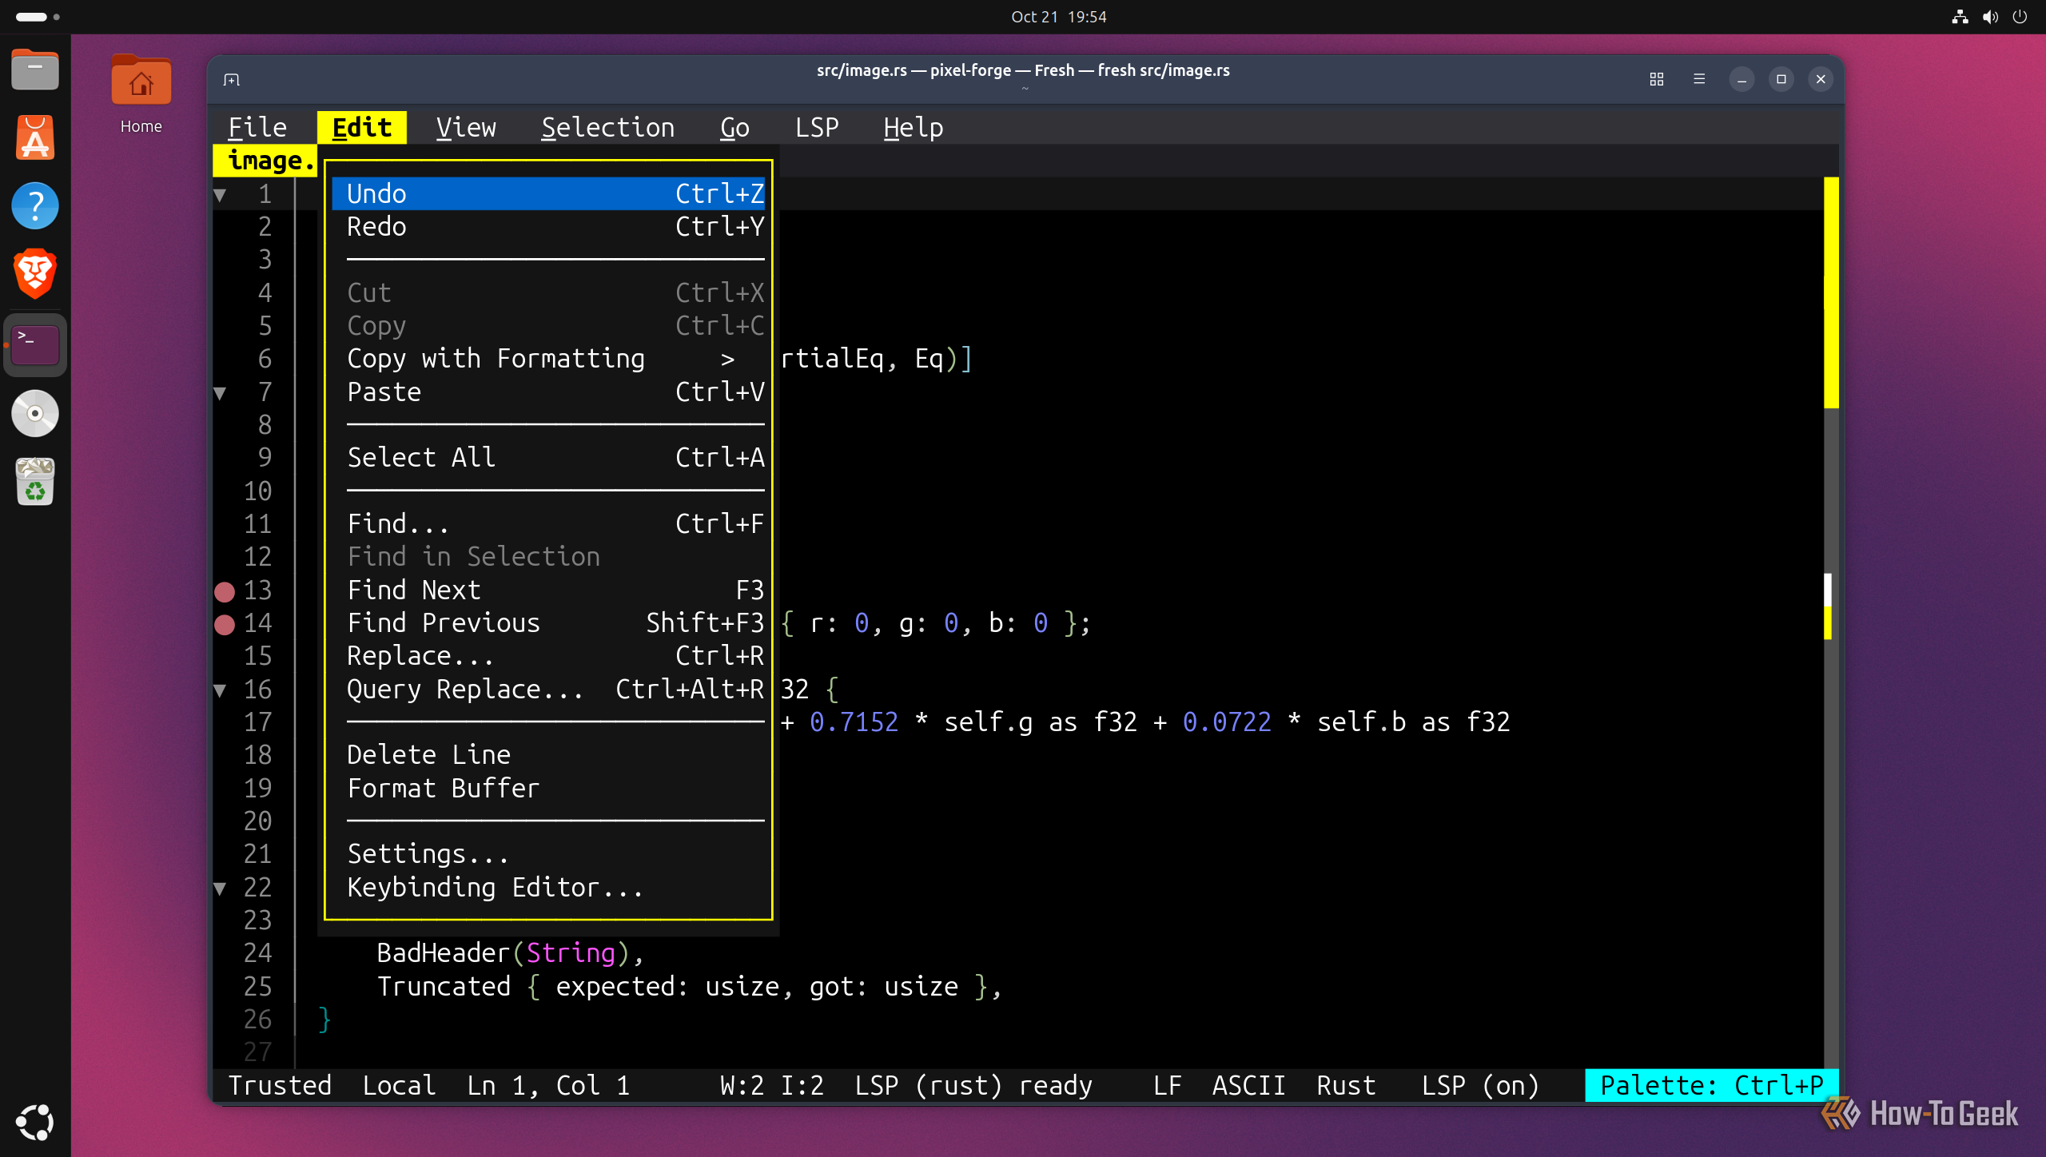Expand Copy with Formatting submenu

[x=548, y=359]
